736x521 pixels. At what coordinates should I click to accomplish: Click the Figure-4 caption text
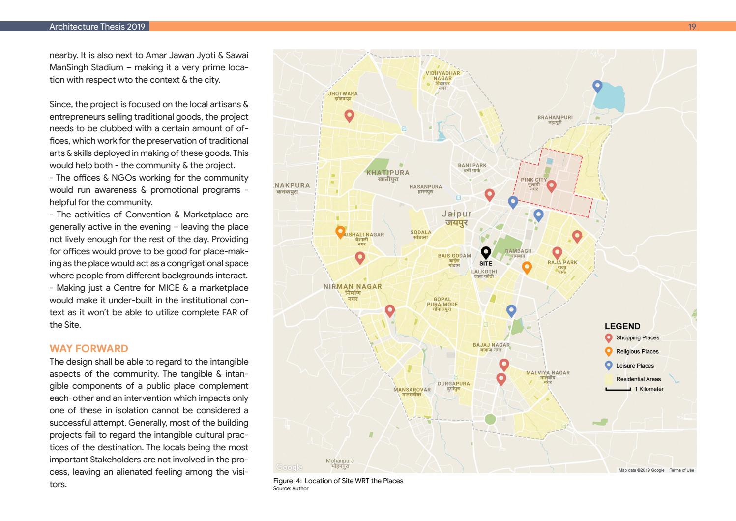pyautogui.click(x=338, y=481)
